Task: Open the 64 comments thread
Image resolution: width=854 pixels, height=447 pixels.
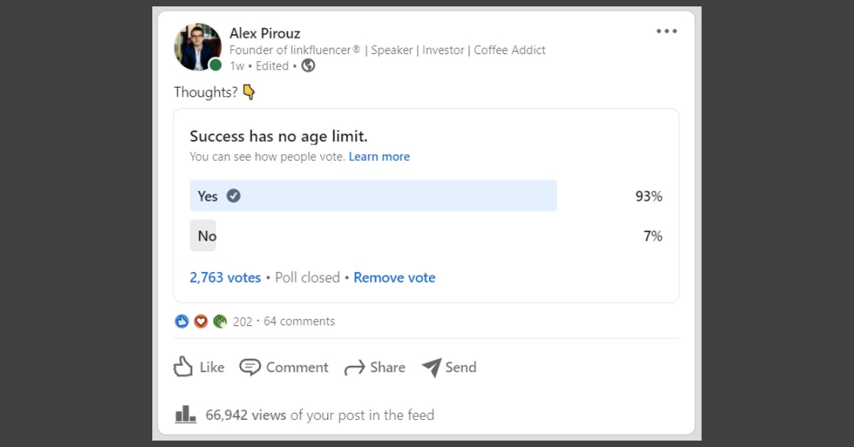Action: [299, 322]
